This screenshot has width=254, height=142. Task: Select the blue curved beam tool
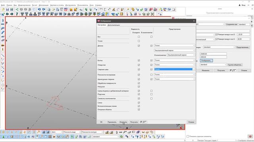(x=3, y=32)
